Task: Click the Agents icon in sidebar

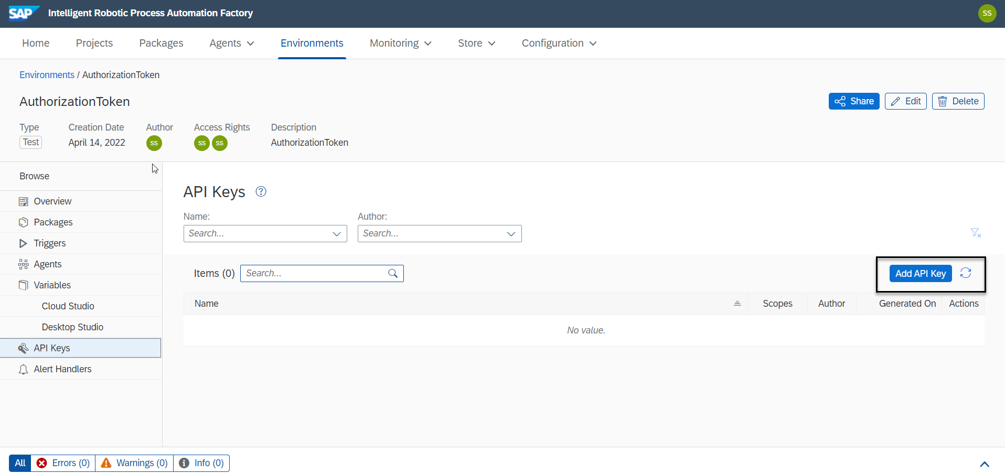Action: point(23,264)
